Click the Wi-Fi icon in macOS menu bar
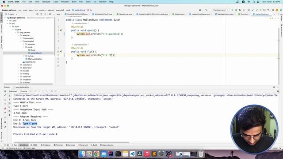This screenshot has width=283, height=159. [x=249, y=2]
